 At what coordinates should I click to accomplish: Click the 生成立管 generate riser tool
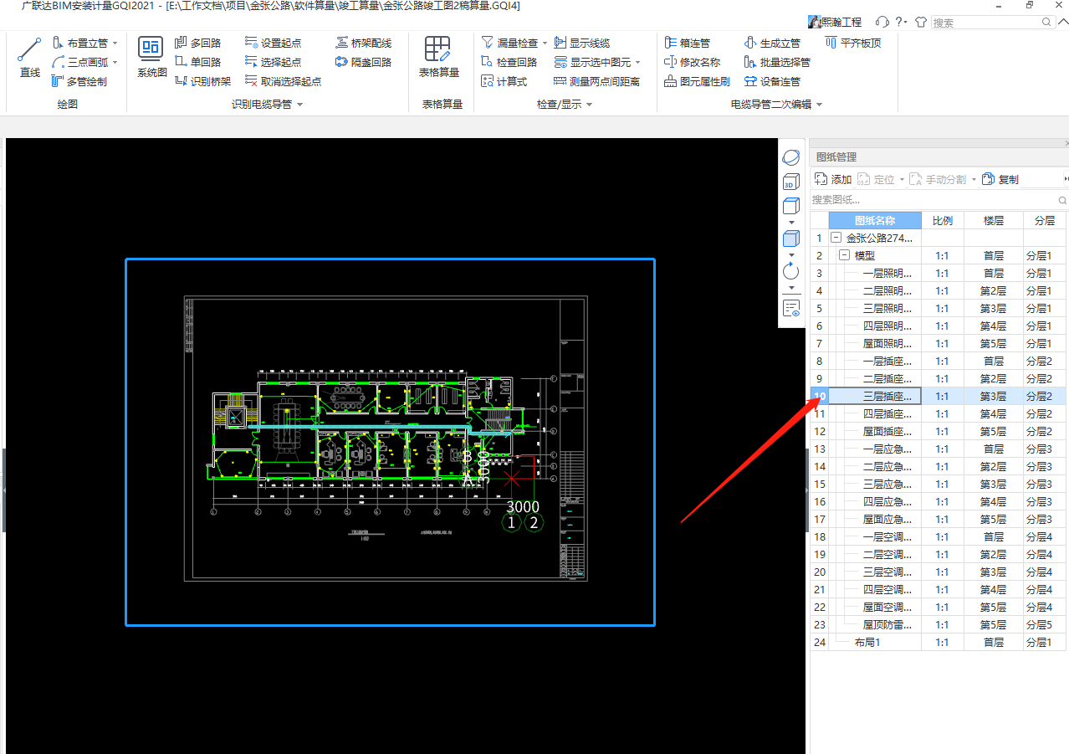tap(772, 43)
